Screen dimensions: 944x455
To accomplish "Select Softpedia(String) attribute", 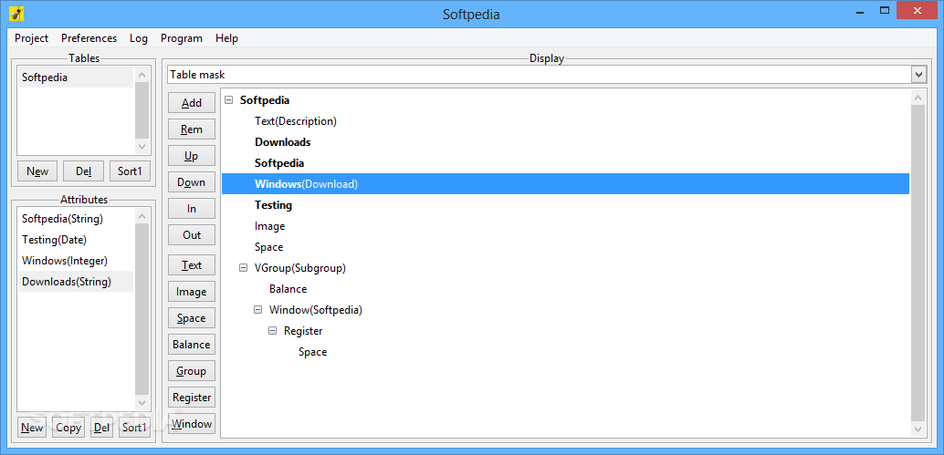I will coord(76,219).
